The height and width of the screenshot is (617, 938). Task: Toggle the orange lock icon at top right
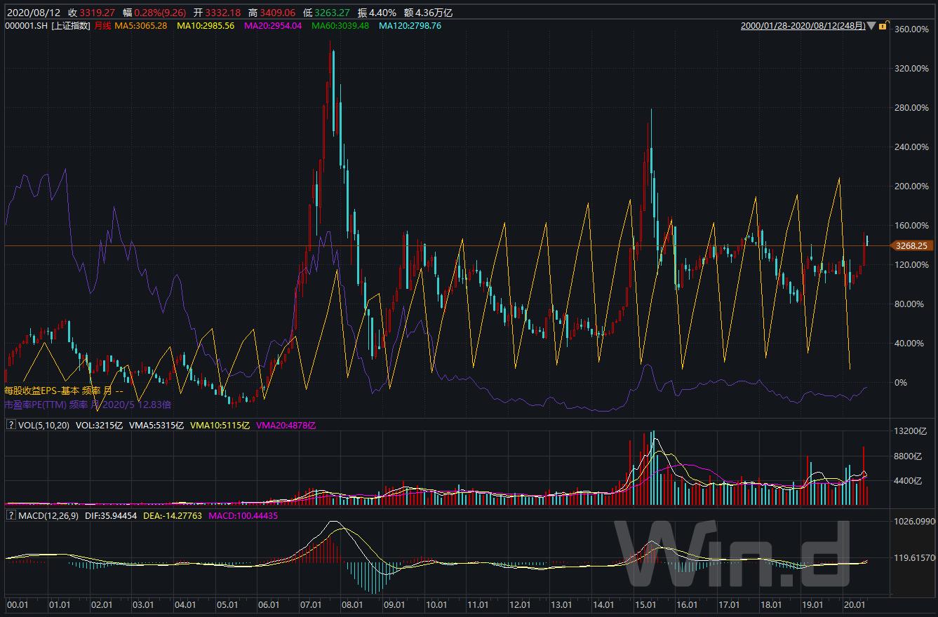[882, 26]
